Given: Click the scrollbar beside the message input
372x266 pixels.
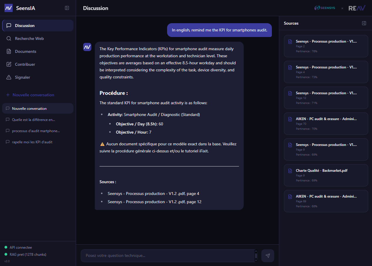Looking at the screenshot, I should click(256, 255).
